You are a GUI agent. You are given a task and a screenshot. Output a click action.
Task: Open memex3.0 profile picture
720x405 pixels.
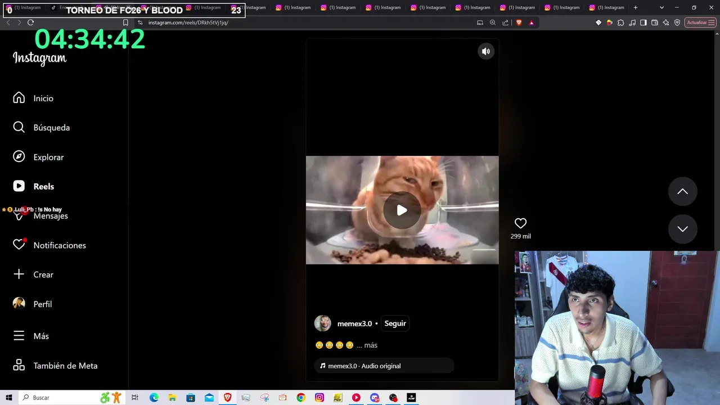(323, 323)
